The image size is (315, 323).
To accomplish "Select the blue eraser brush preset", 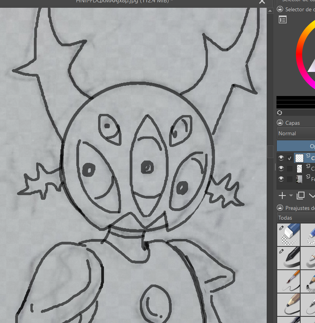I will [308, 235].
